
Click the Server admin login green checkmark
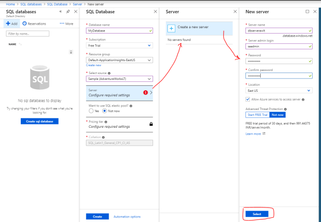point(310,46)
